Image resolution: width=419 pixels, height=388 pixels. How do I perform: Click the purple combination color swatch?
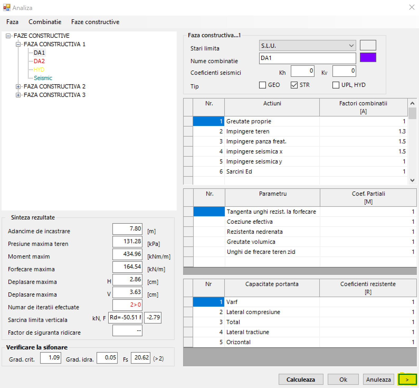tap(368, 58)
